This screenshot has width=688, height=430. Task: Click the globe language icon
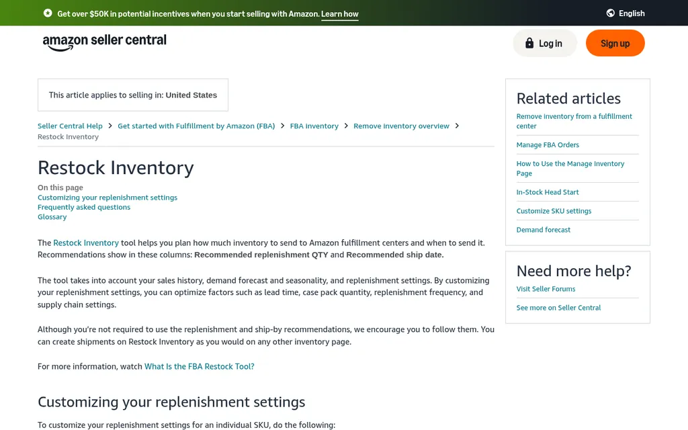point(610,13)
